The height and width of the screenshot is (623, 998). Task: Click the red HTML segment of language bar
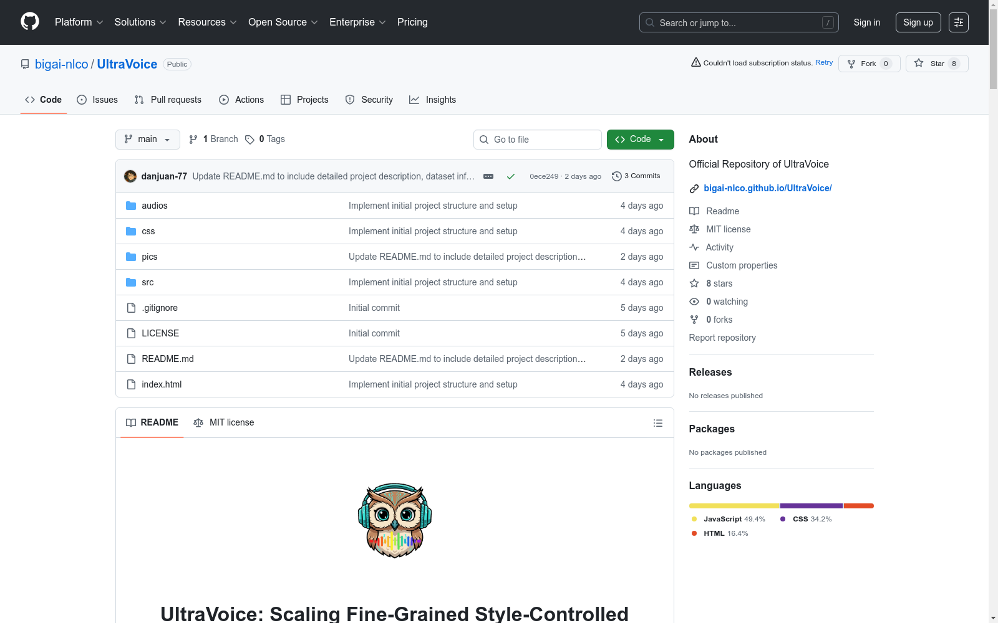tap(859, 506)
